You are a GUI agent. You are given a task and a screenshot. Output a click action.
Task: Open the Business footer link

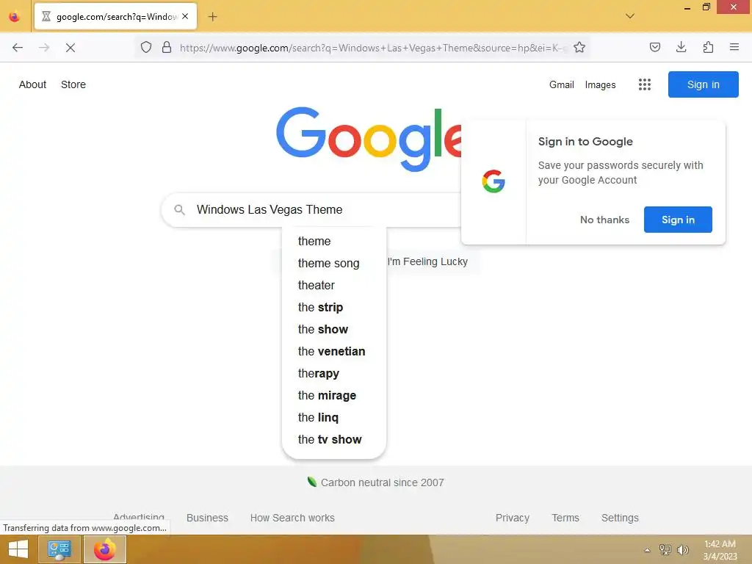207,518
